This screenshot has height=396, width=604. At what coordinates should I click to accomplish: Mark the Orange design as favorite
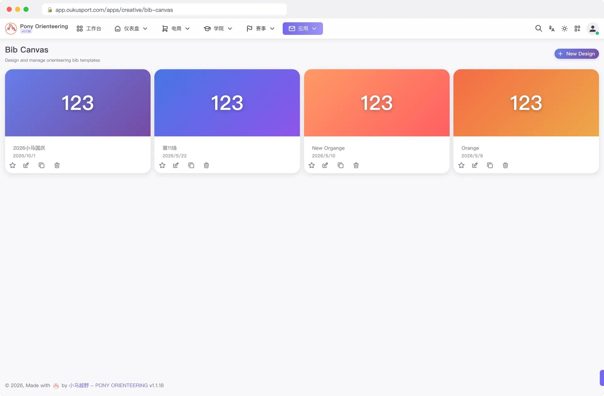[x=461, y=165]
